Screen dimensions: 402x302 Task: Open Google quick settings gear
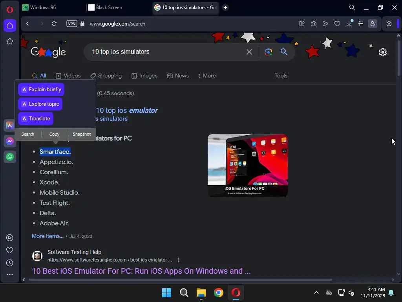point(382,52)
